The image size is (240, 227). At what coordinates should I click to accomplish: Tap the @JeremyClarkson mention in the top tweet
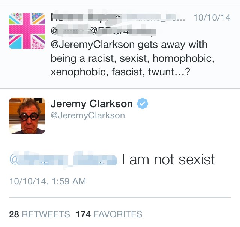[x=93, y=45]
